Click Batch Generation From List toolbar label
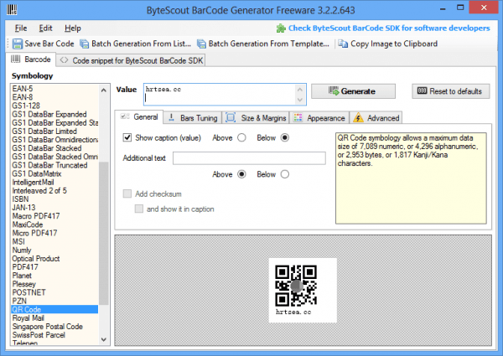Screen dimensions: 503x356 (x=141, y=44)
